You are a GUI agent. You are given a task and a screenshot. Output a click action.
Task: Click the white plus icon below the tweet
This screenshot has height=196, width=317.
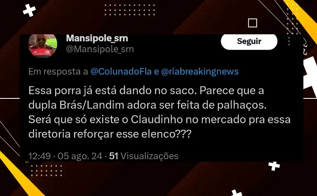coord(274,166)
